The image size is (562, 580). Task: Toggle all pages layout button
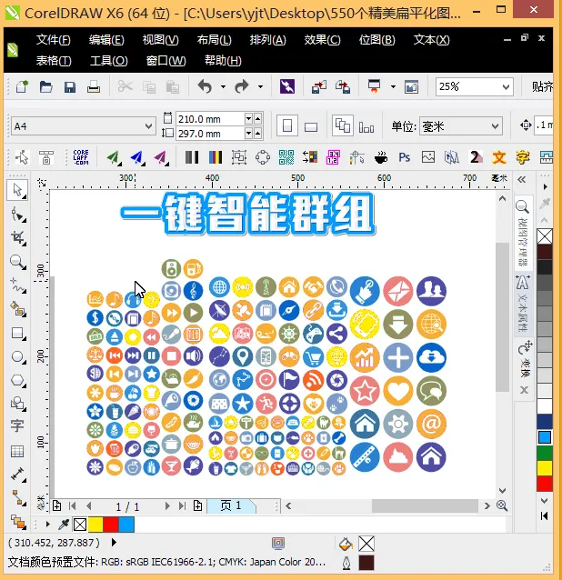[x=342, y=125]
